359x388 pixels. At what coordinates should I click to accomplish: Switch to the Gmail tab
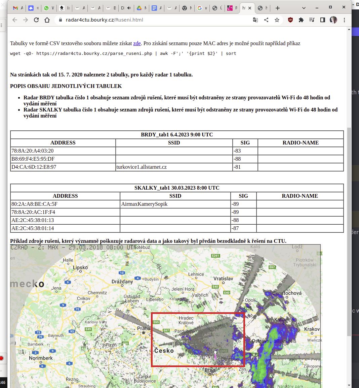point(15,8)
